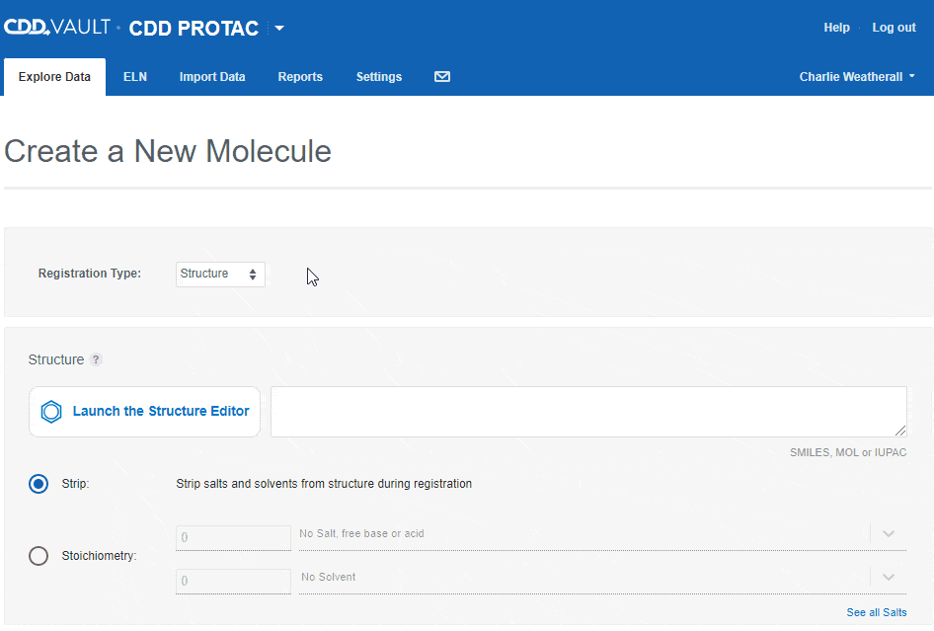Image resolution: width=934 pixels, height=631 pixels.
Task: Open the Charlie Weatherall user menu
Action: click(857, 77)
